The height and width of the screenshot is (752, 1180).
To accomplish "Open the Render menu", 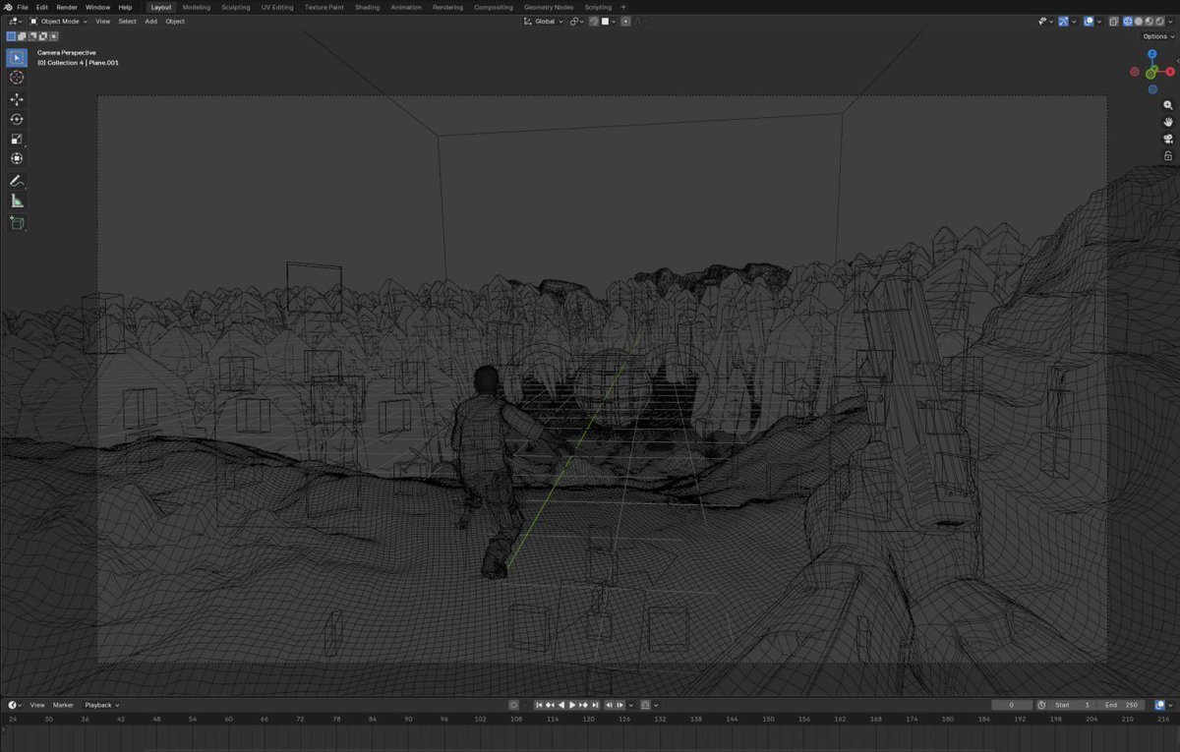I will click(67, 7).
